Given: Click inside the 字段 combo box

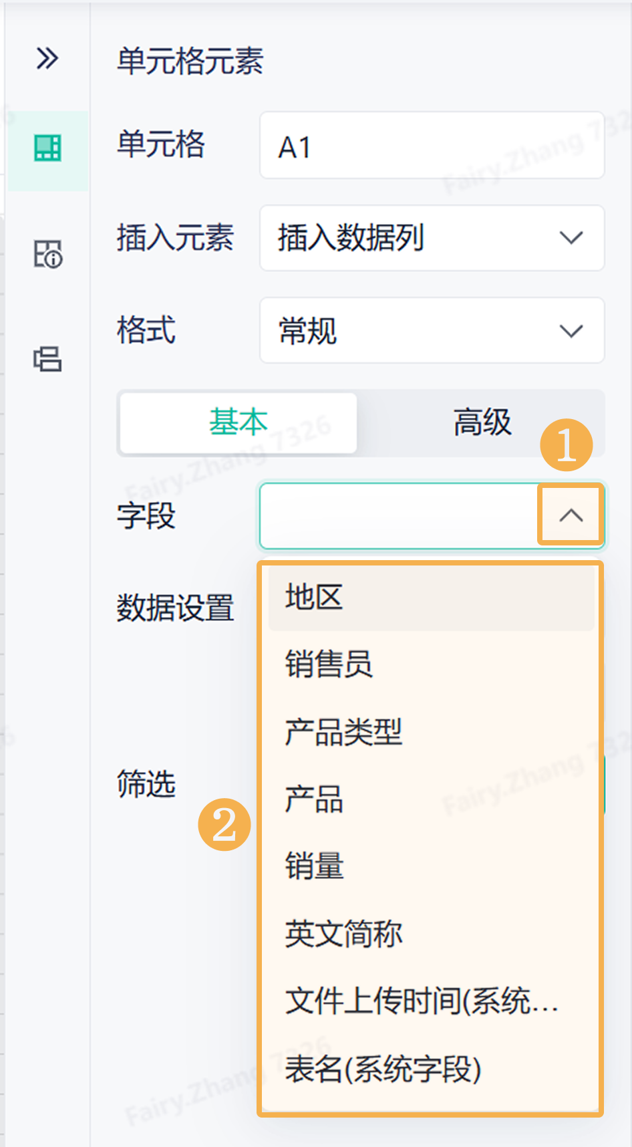Looking at the screenshot, I should pos(399,515).
